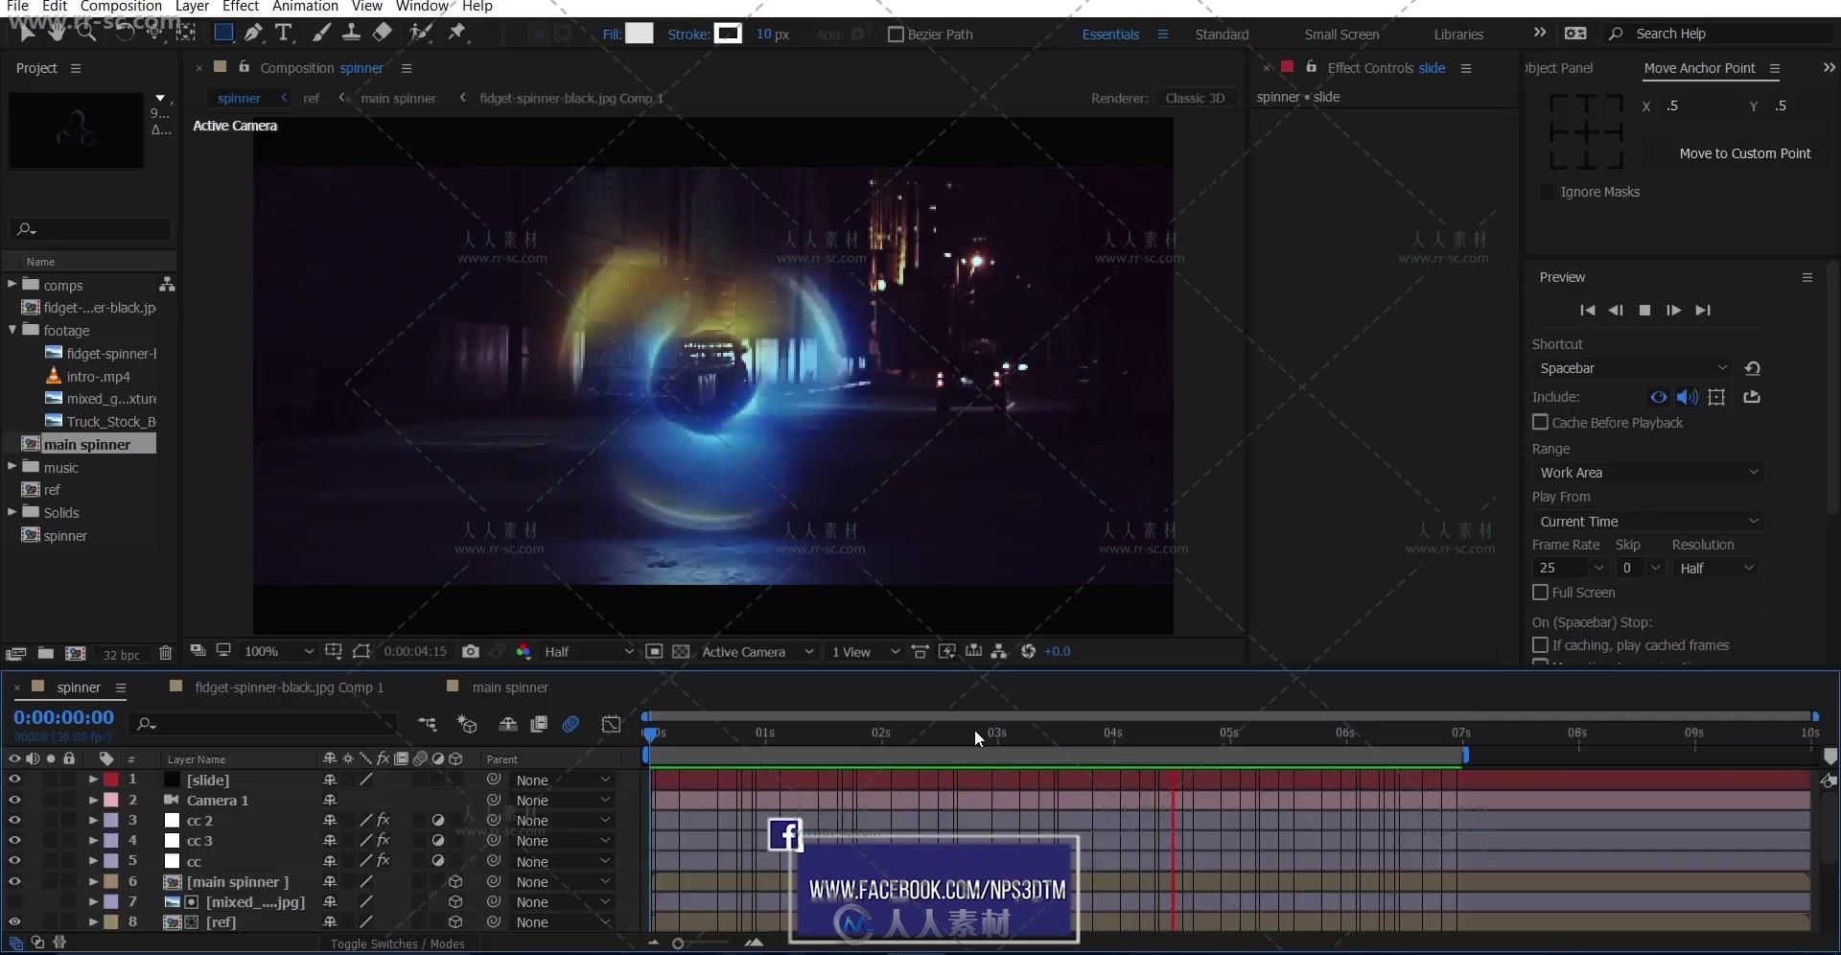Reset the preview shortcut settings
Viewport: 1841px width, 955px height.
click(1752, 368)
